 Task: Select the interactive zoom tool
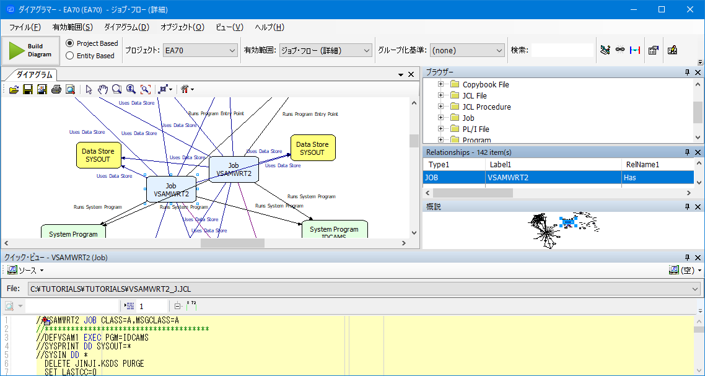click(131, 89)
